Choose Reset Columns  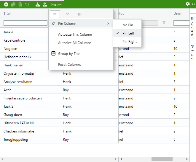[x=81, y=65]
